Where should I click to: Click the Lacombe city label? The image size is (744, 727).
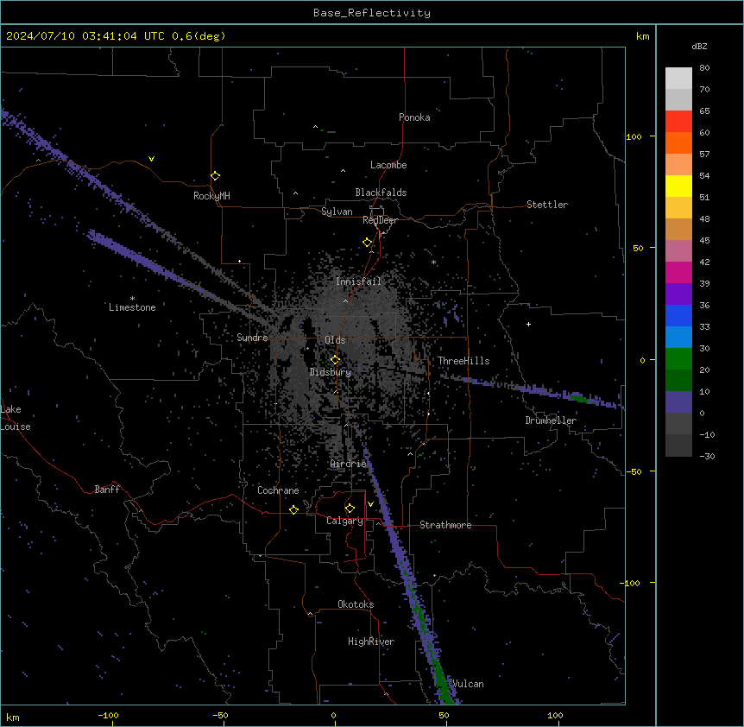(388, 165)
